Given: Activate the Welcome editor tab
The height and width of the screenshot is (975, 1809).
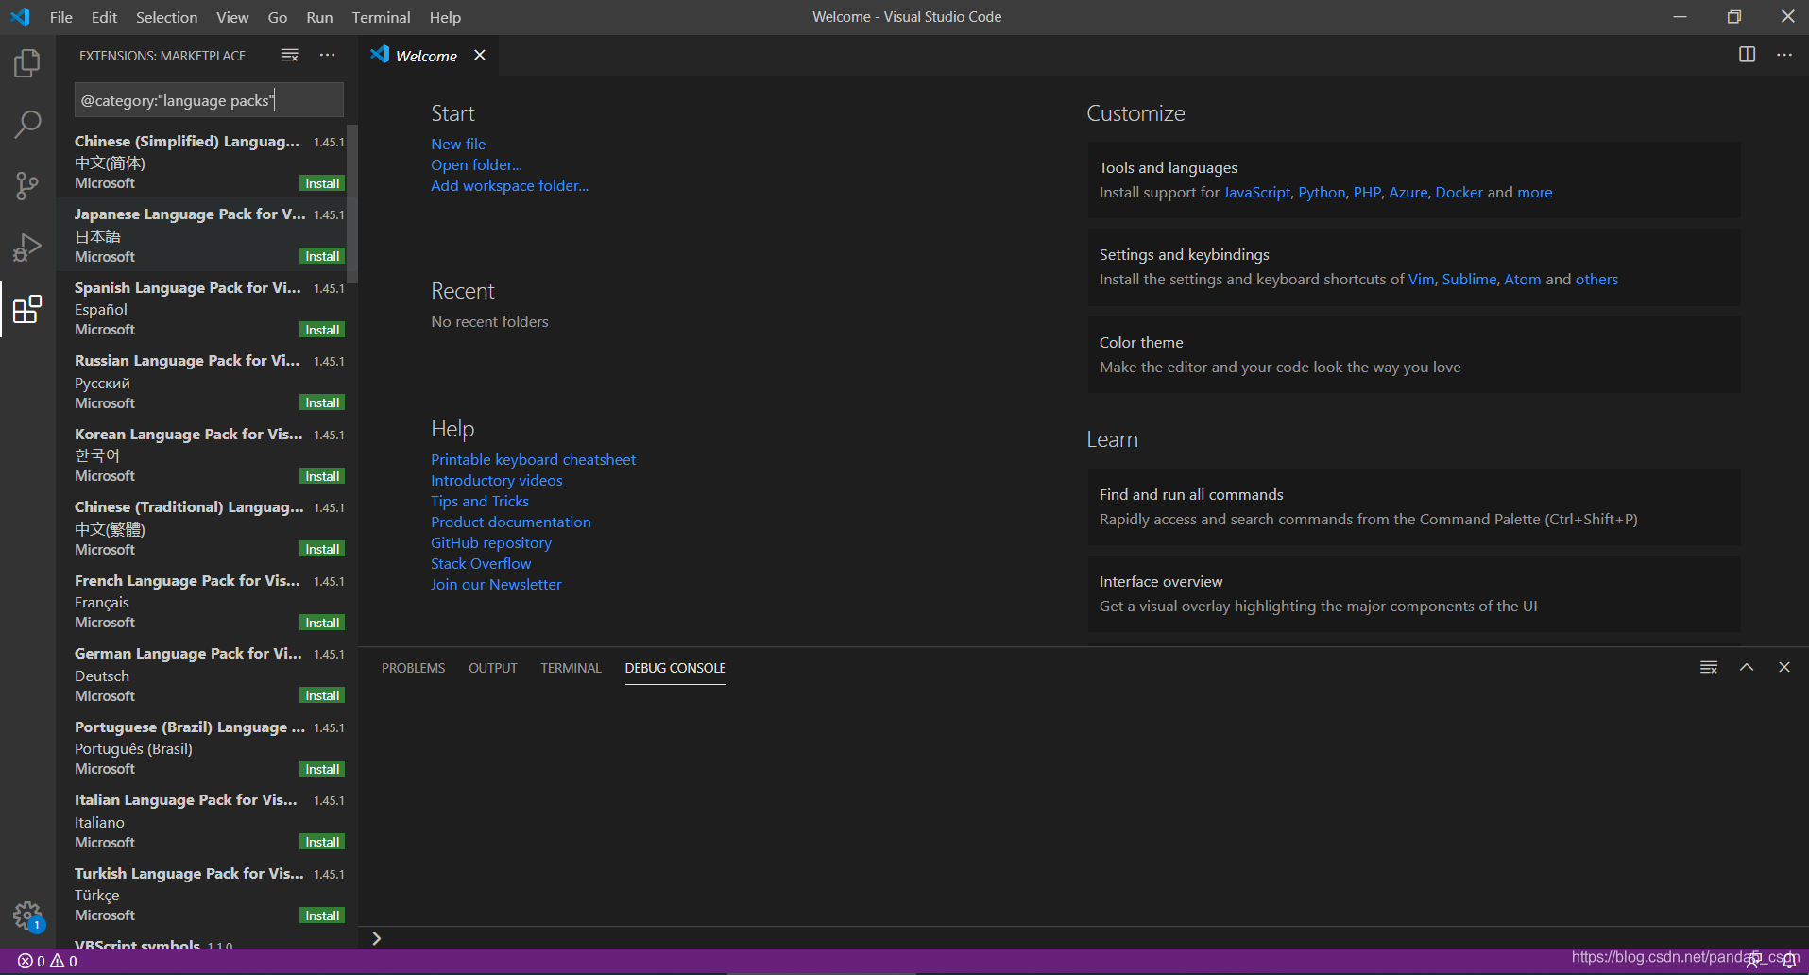Looking at the screenshot, I should tap(426, 56).
